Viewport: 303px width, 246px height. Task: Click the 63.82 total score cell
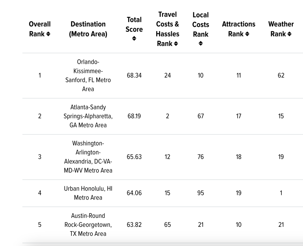pos(134,225)
